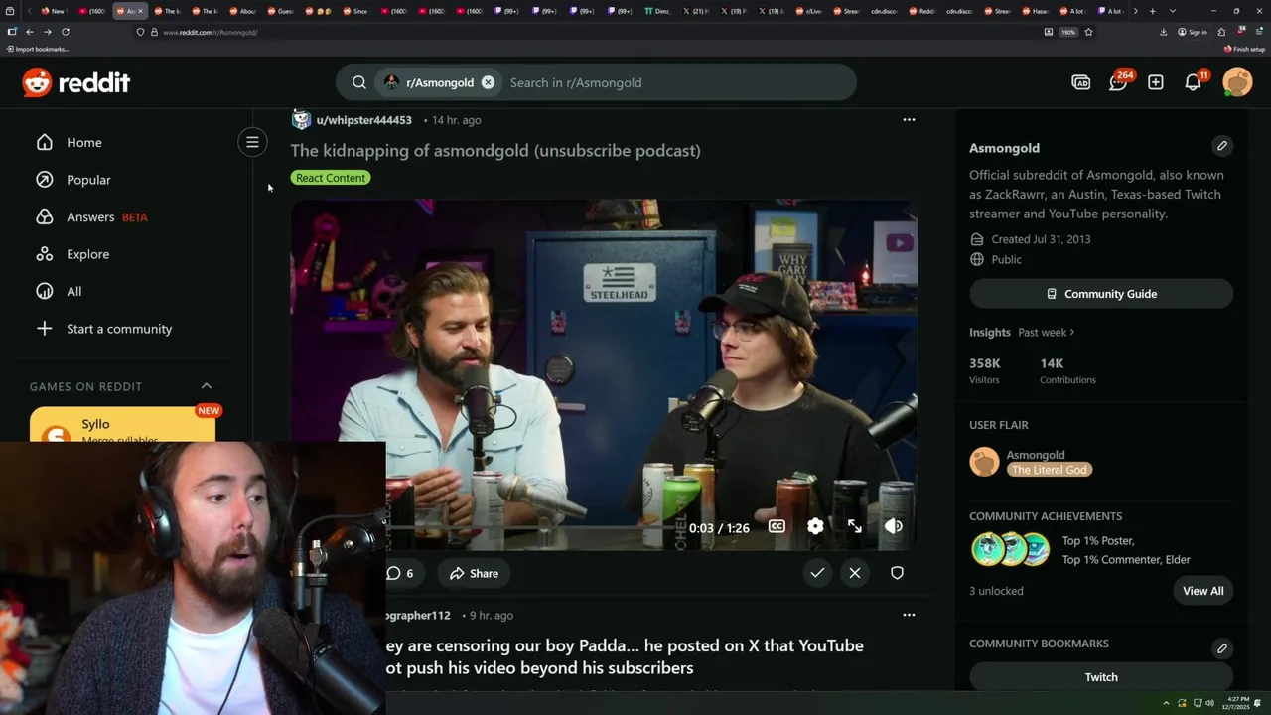This screenshot has height=715, width=1271.
Task: Click Finish setup in browser toolbar
Action: click(1244, 49)
